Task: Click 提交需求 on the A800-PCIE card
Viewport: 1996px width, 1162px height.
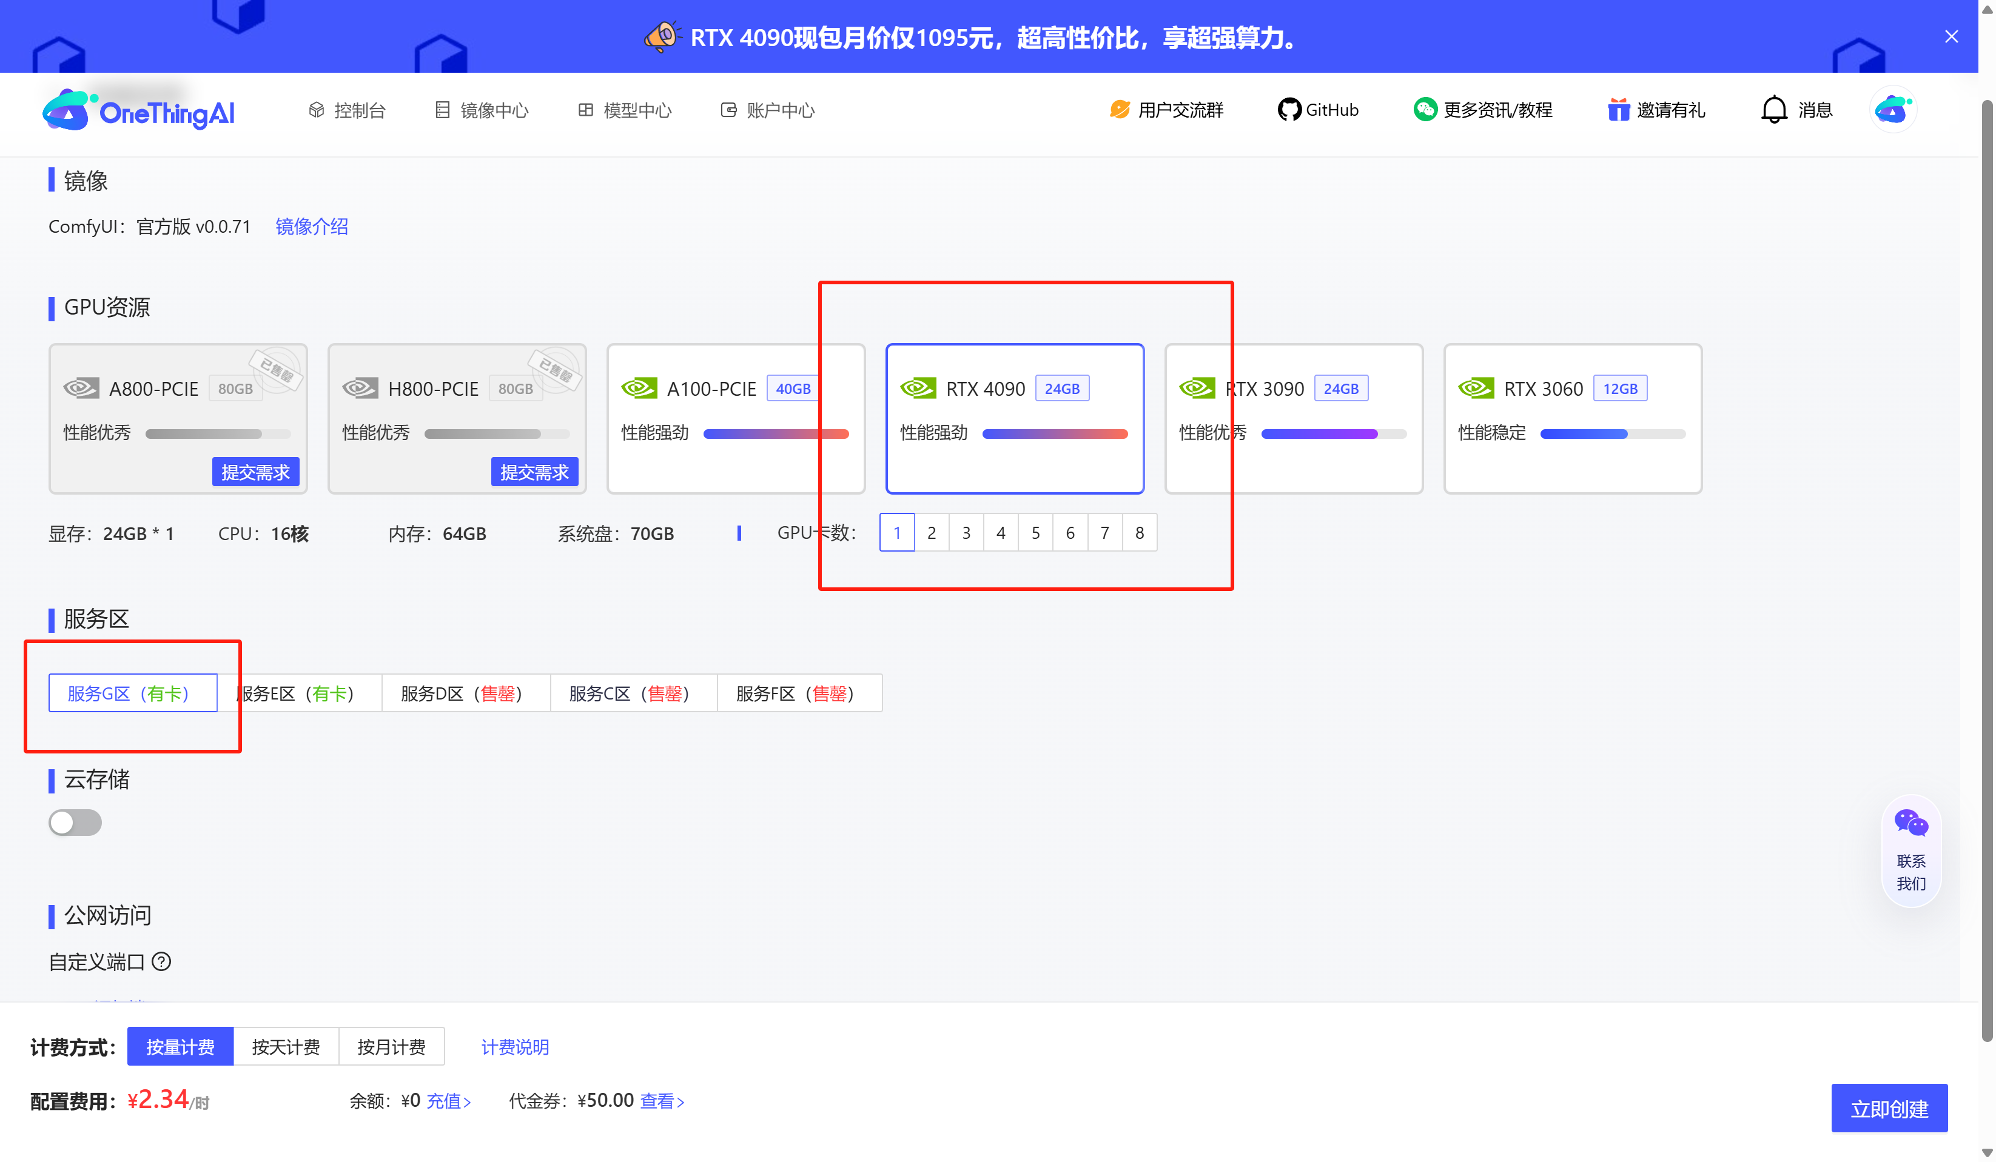Action: (255, 472)
